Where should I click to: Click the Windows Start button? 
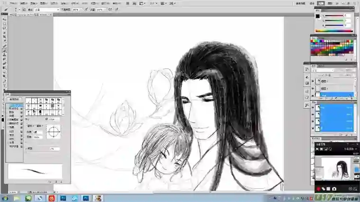click(4, 198)
